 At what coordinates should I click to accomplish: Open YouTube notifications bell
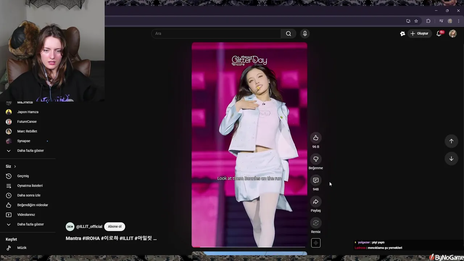(x=439, y=33)
